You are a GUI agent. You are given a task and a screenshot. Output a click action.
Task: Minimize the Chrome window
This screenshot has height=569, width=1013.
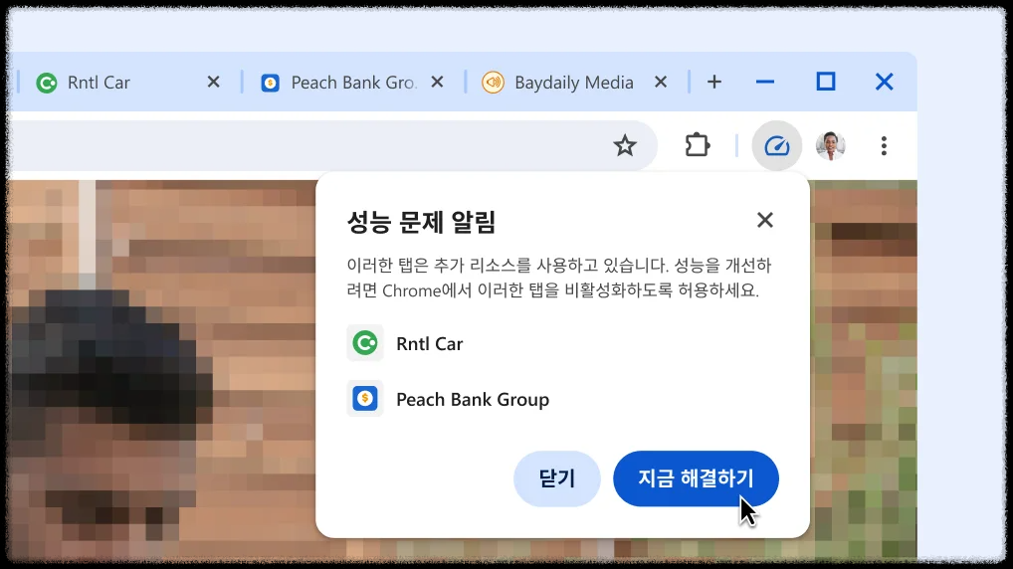click(x=765, y=82)
